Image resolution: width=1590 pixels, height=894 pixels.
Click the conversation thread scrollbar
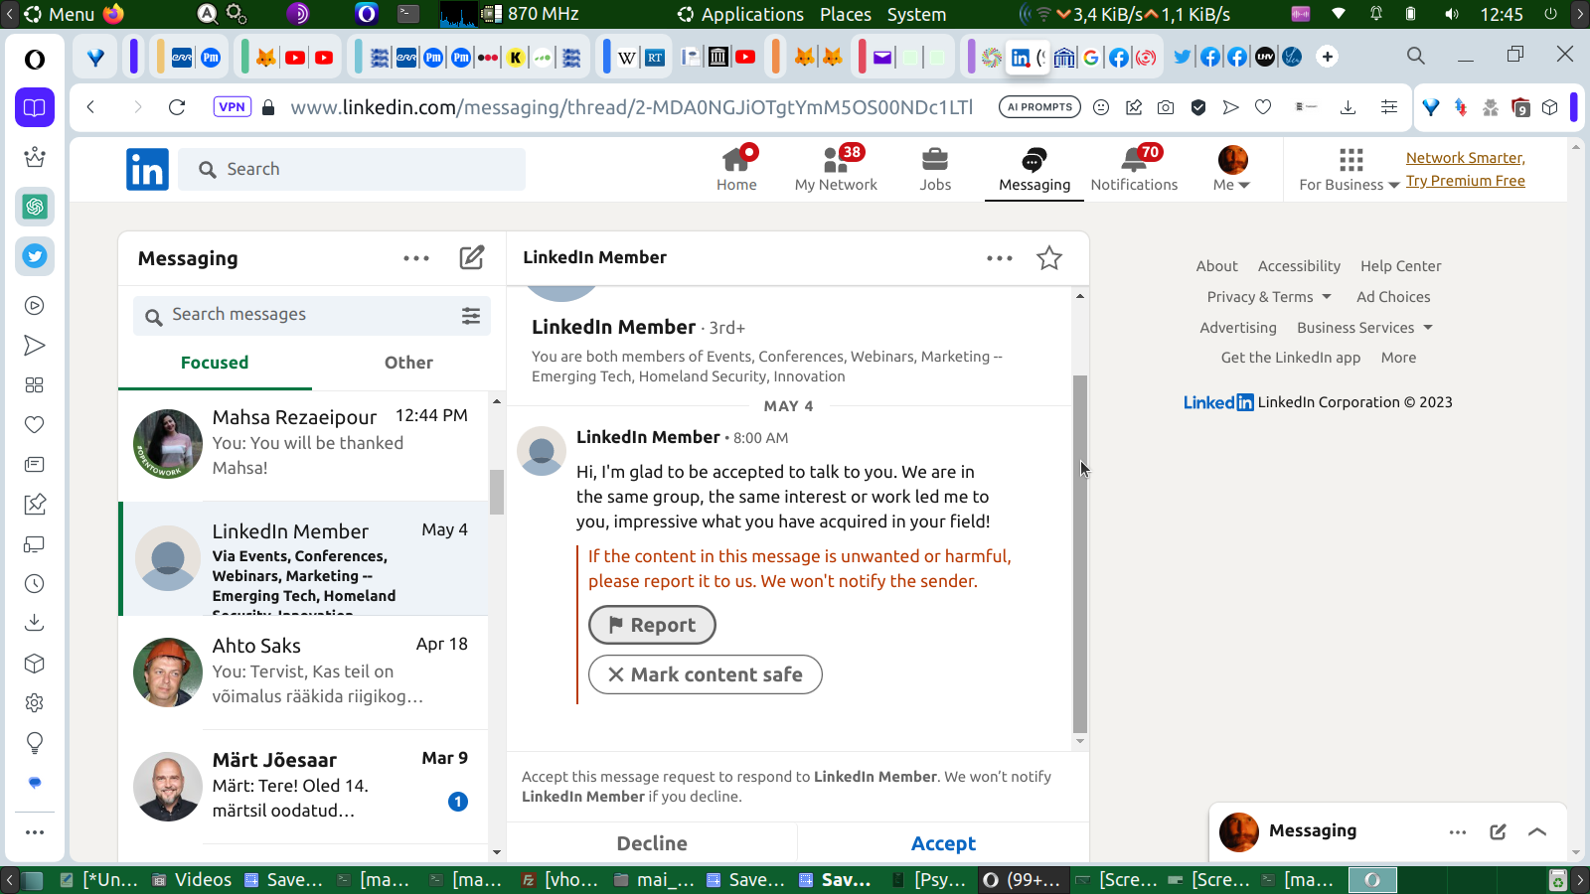pos(1080,553)
